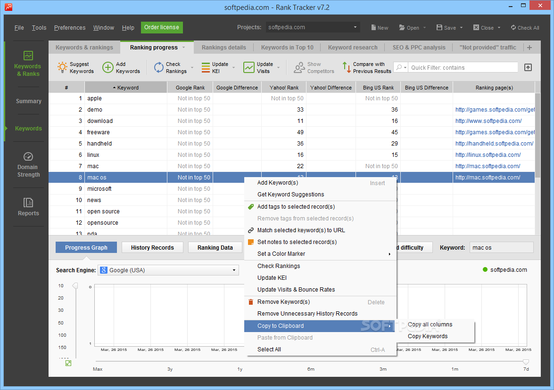Click the Update Visits chart icon
The width and height of the screenshot is (554, 390).
[x=249, y=67]
